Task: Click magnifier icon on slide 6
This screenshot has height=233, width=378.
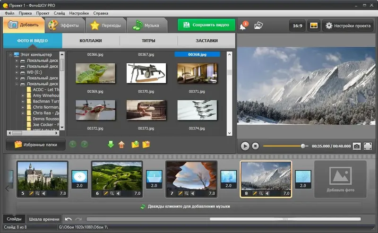Action: click(x=112, y=193)
